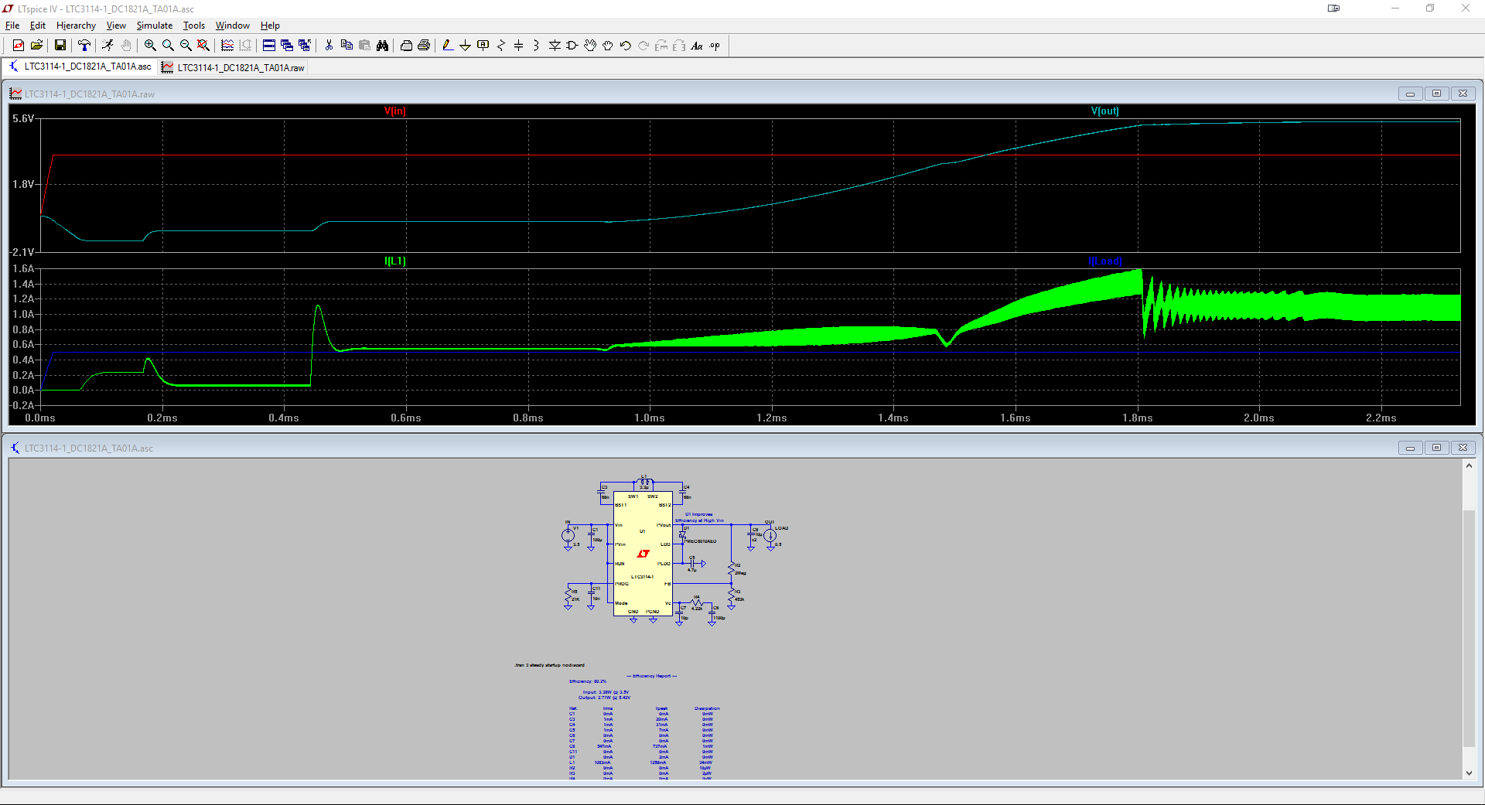The height and width of the screenshot is (805, 1485).
Task: Click the Pan magnifier icon
Action: (168, 46)
